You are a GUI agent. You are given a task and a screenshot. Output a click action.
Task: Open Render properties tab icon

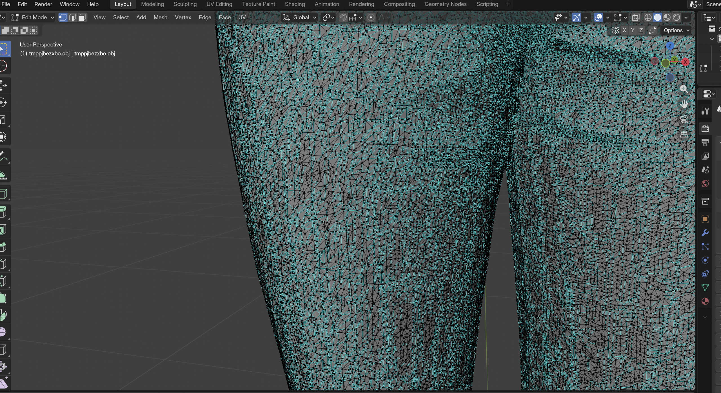(705, 129)
